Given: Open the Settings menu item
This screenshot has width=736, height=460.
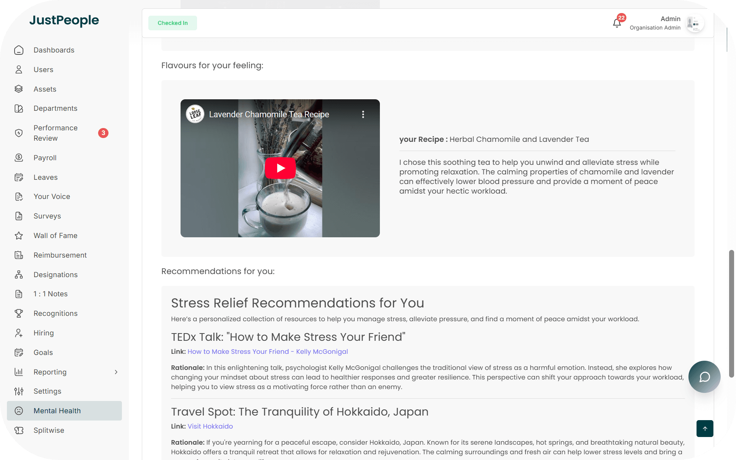Looking at the screenshot, I should [x=64, y=391].
